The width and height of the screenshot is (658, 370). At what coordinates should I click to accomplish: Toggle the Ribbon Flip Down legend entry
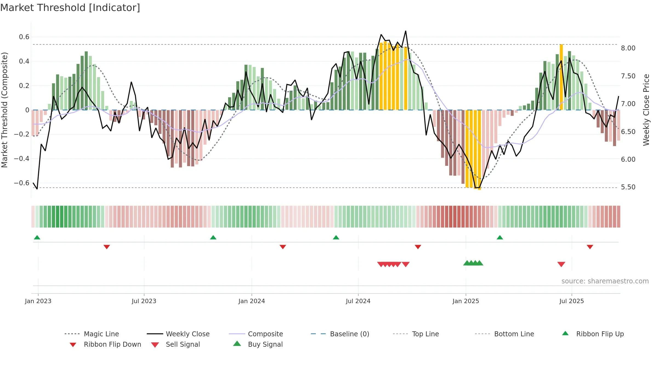click(x=105, y=344)
